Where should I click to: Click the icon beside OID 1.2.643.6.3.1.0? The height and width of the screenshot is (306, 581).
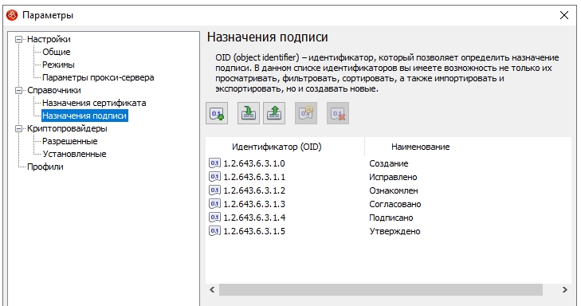tap(214, 163)
